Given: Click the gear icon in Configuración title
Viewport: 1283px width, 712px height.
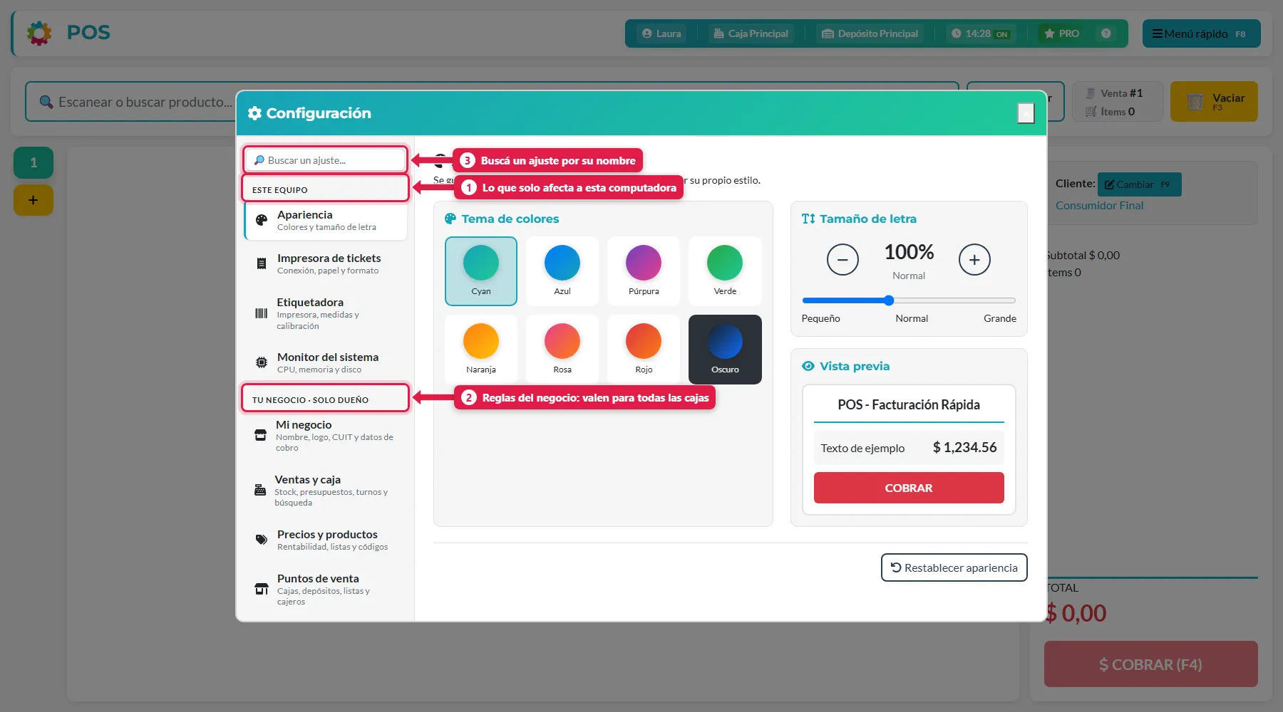Looking at the screenshot, I should (x=254, y=113).
